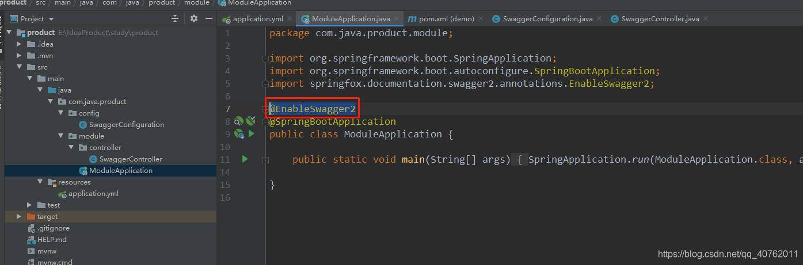Screen dimensions: 803x265
Task: Collapse the src folder
Action: 20,67
